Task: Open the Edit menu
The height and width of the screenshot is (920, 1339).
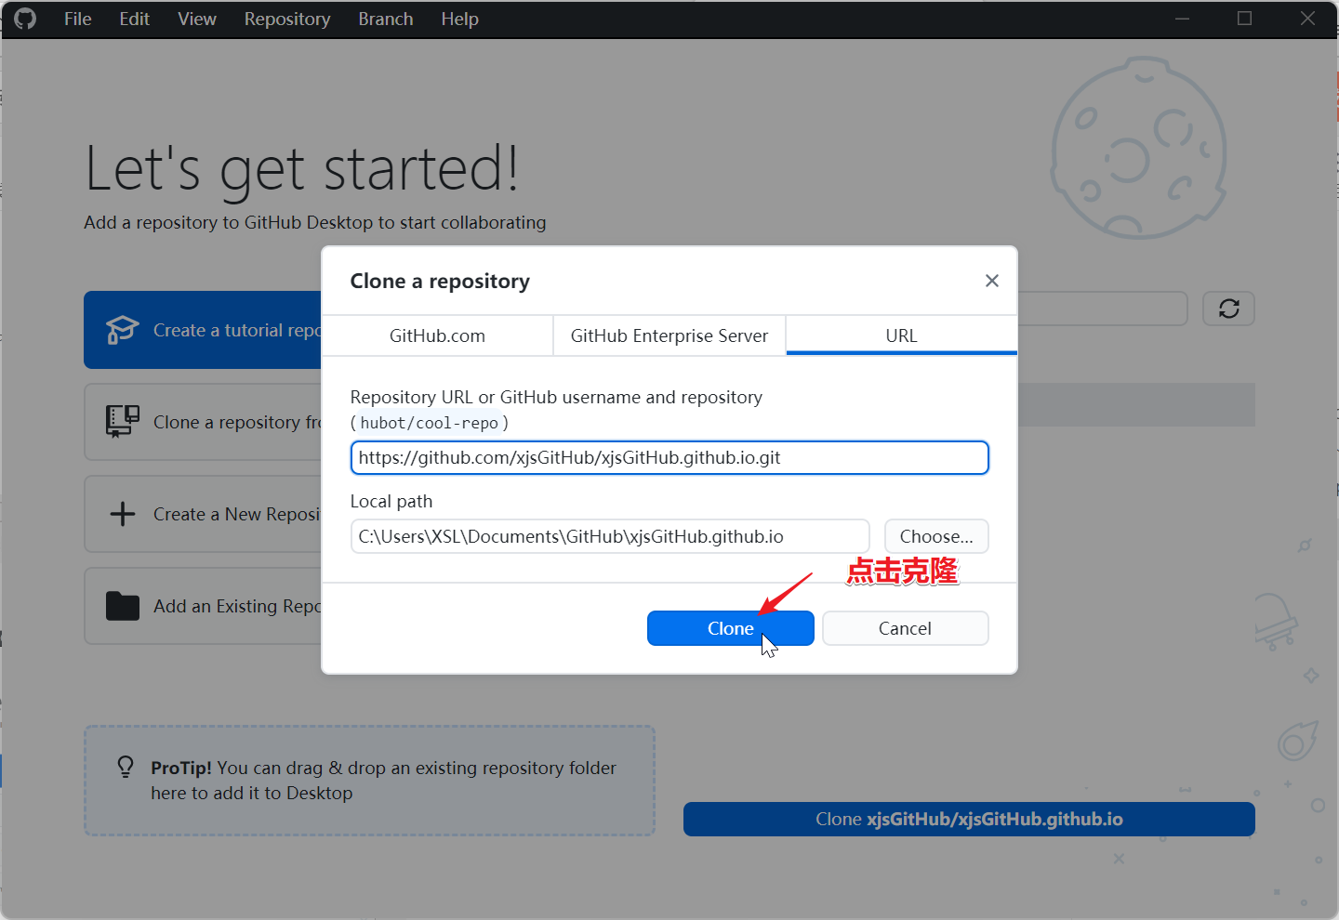Action: click(134, 19)
